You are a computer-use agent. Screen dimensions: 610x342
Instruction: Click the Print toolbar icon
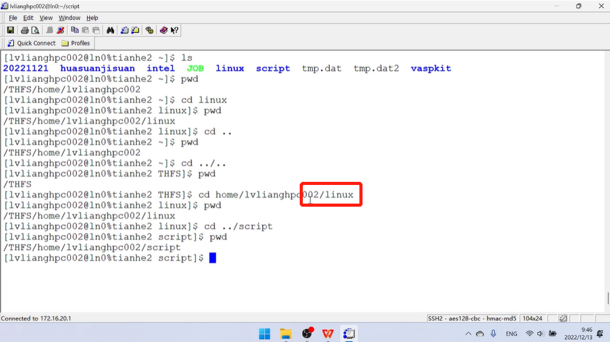pos(25,30)
